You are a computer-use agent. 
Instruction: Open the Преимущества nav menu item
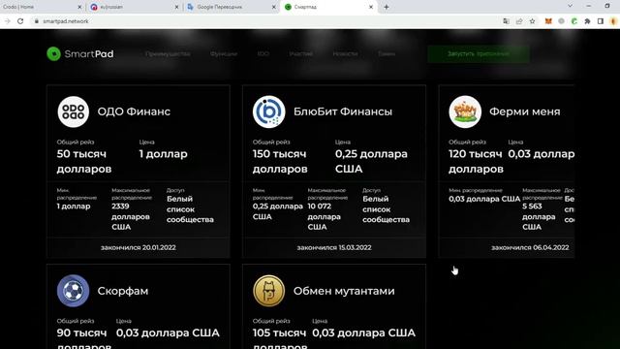click(x=168, y=54)
